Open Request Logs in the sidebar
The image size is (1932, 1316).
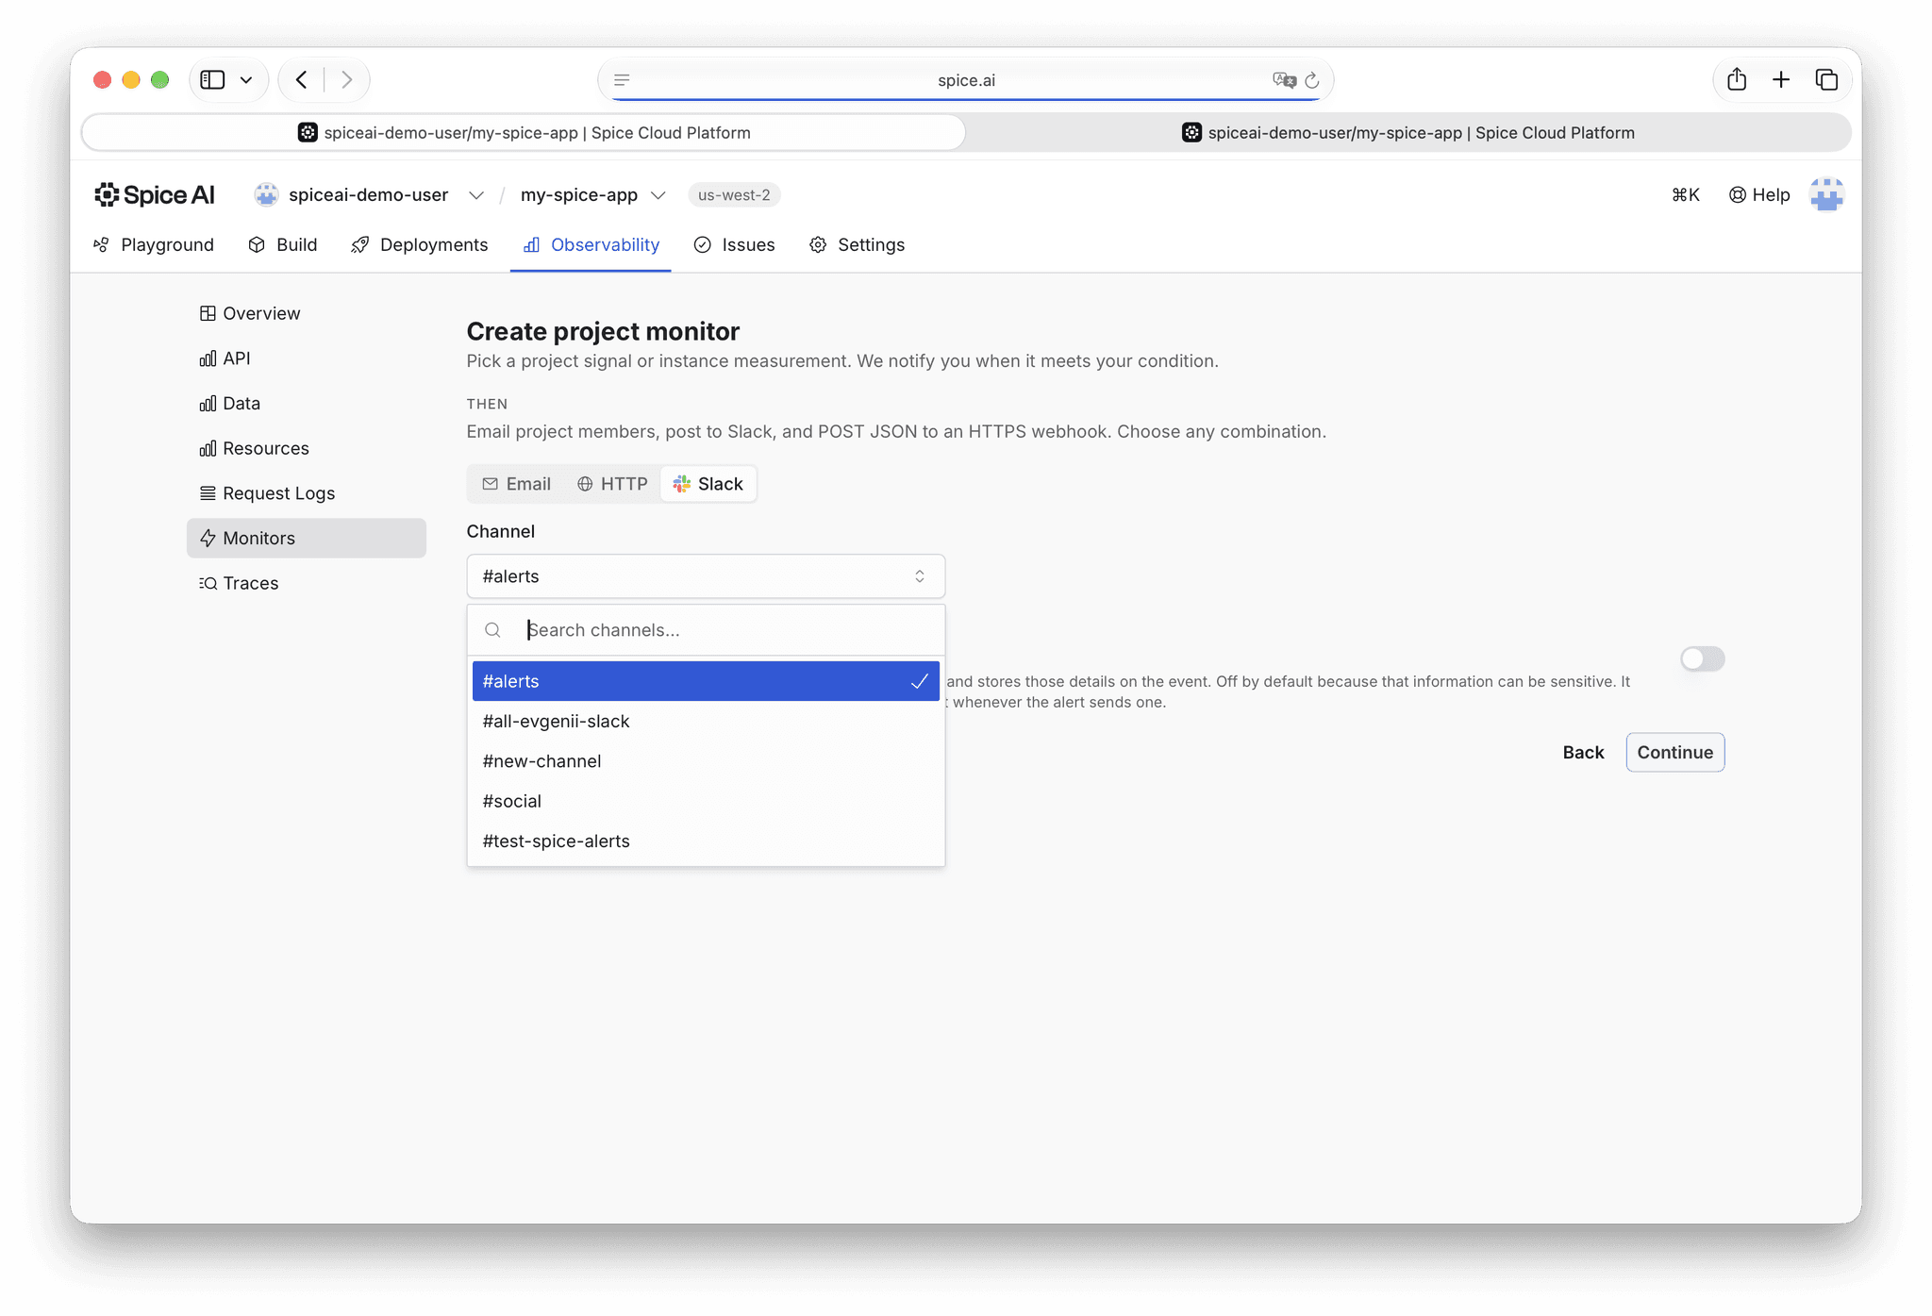(x=307, y=493)
